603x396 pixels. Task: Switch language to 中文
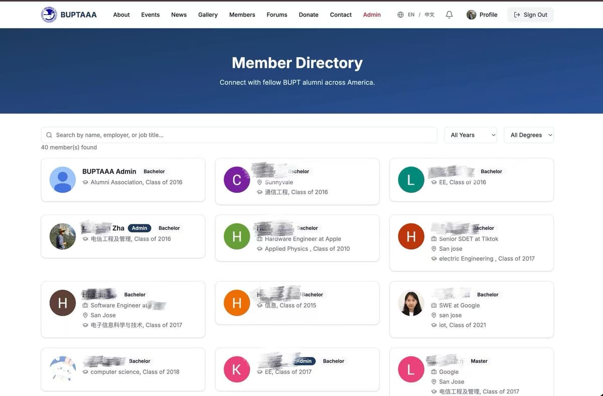tap(430, 15)
